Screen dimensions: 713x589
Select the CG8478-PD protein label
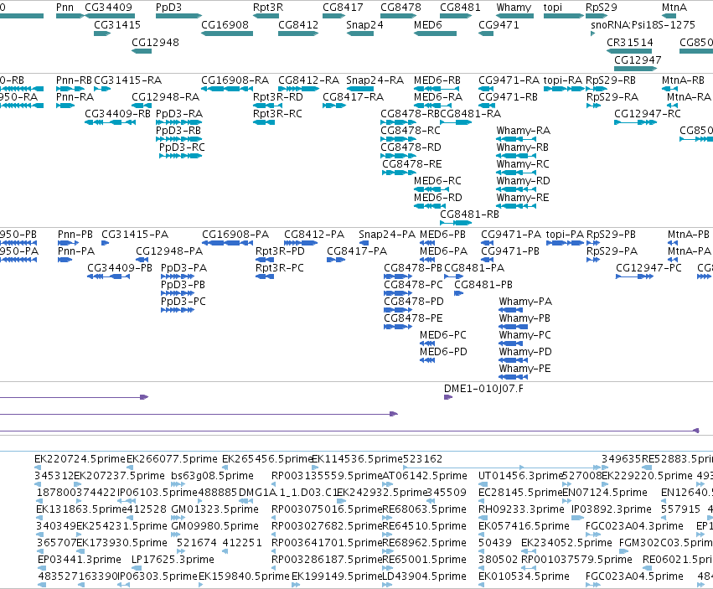(413, 302)
